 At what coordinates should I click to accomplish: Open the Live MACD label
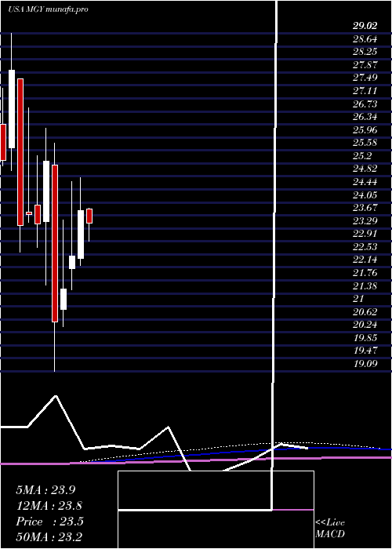coord(330,529)
